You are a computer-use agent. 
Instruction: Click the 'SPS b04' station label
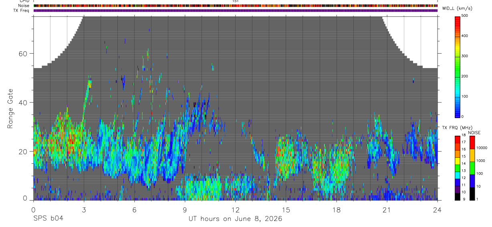(x=48, y=219)
